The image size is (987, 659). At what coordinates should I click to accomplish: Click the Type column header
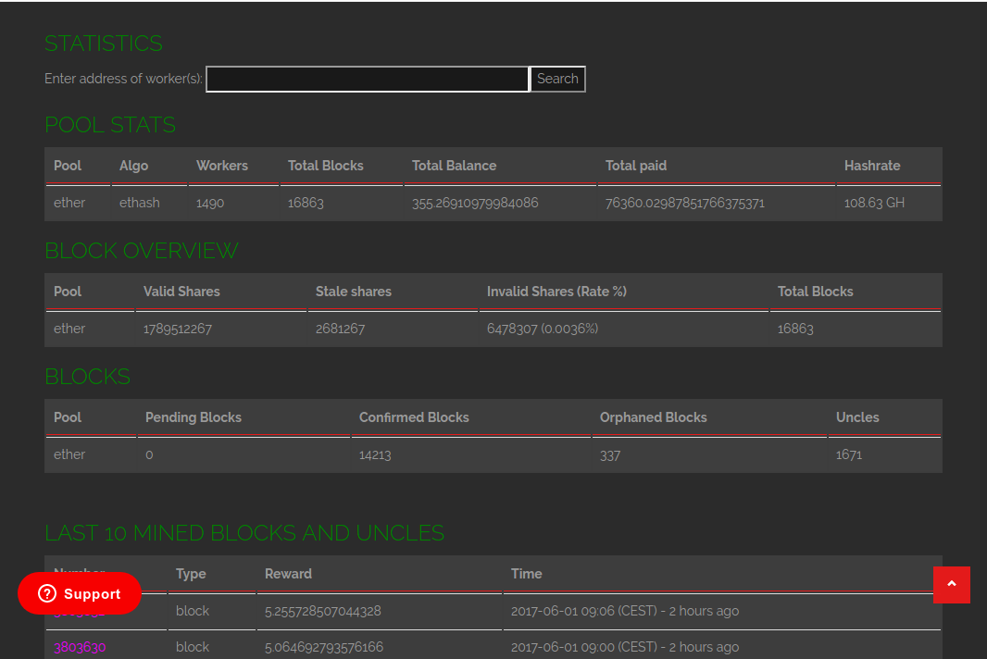191,574
